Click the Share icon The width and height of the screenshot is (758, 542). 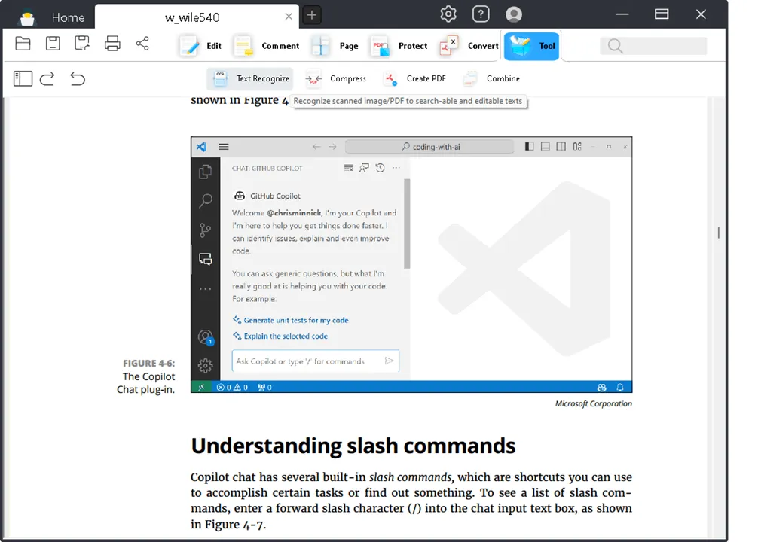click(x=142, y=44)
